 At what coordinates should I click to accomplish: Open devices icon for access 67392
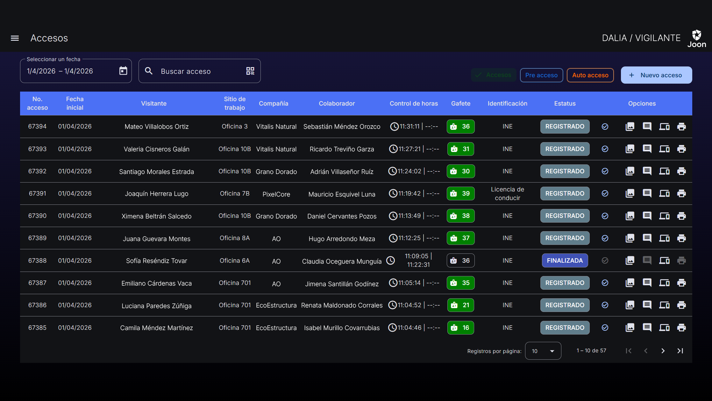[x=664, y=171]
